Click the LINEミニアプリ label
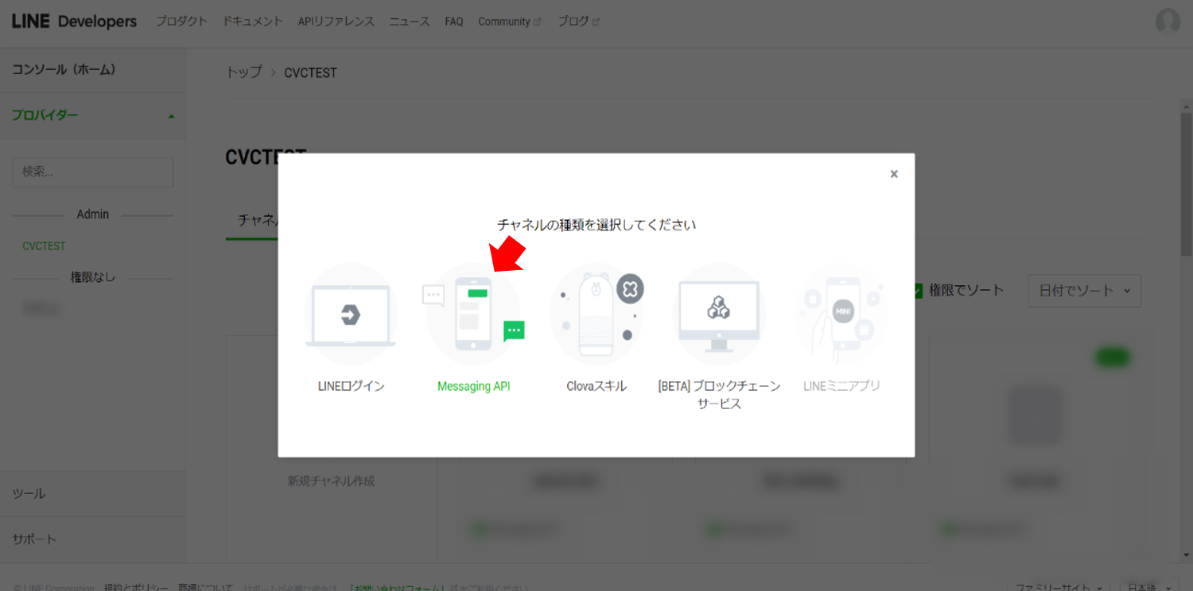1193x591 pixels. tap(841, 386)
